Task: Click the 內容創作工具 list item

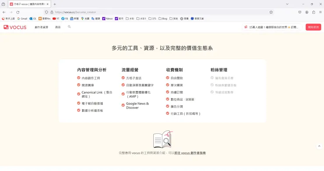Action: click(x=91, y=78)
